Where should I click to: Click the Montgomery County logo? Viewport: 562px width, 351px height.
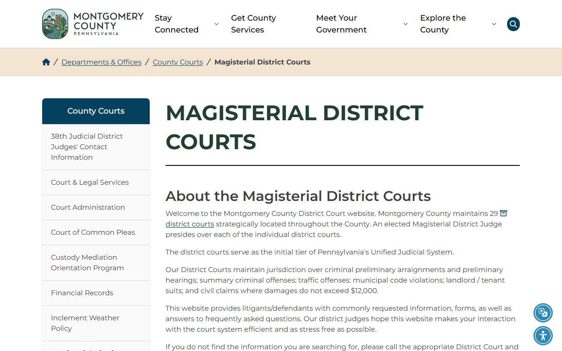click(x=93, y=24)
